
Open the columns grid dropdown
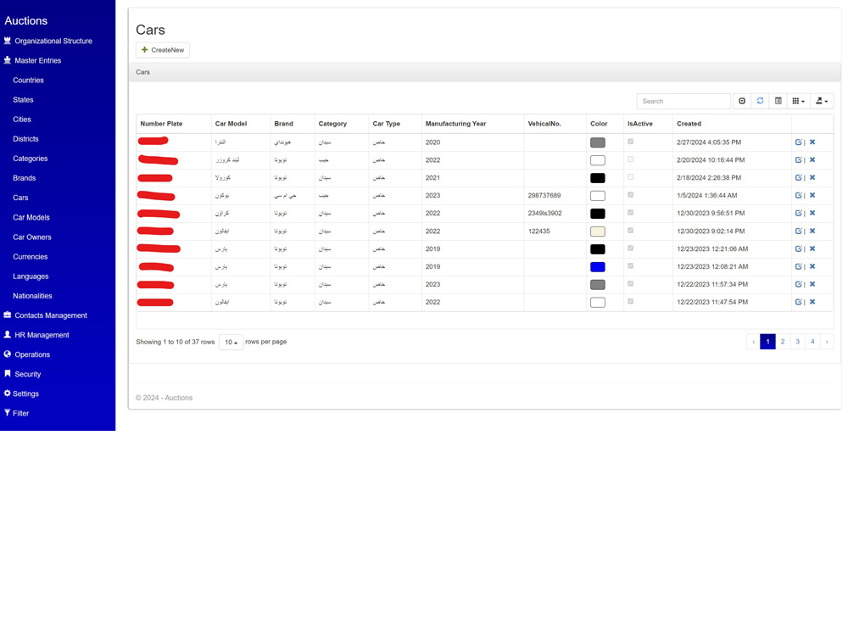(x=798, y=101)
